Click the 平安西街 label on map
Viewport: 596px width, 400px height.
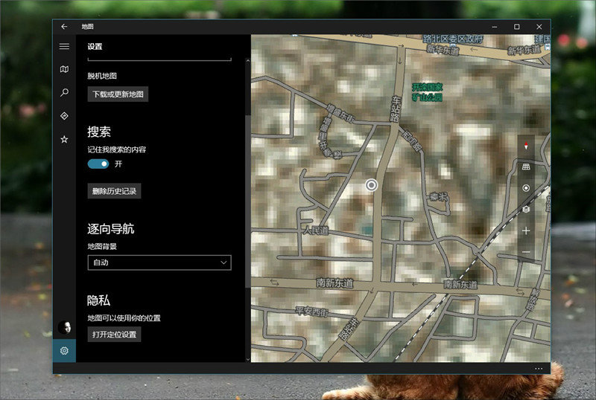coord(311,312)
